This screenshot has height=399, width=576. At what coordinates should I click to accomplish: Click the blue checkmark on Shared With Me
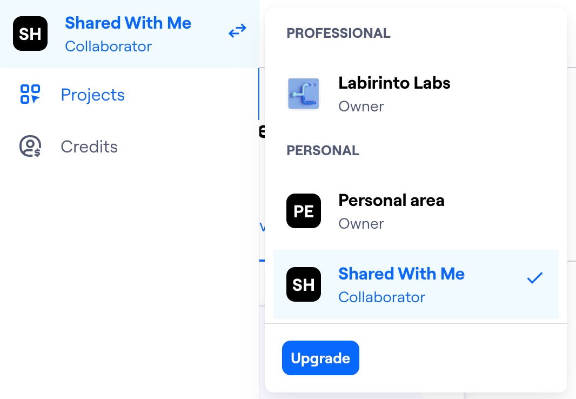coord(534,278)
